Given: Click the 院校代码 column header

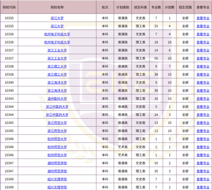Looking at the screenshot, I should 9,7.
